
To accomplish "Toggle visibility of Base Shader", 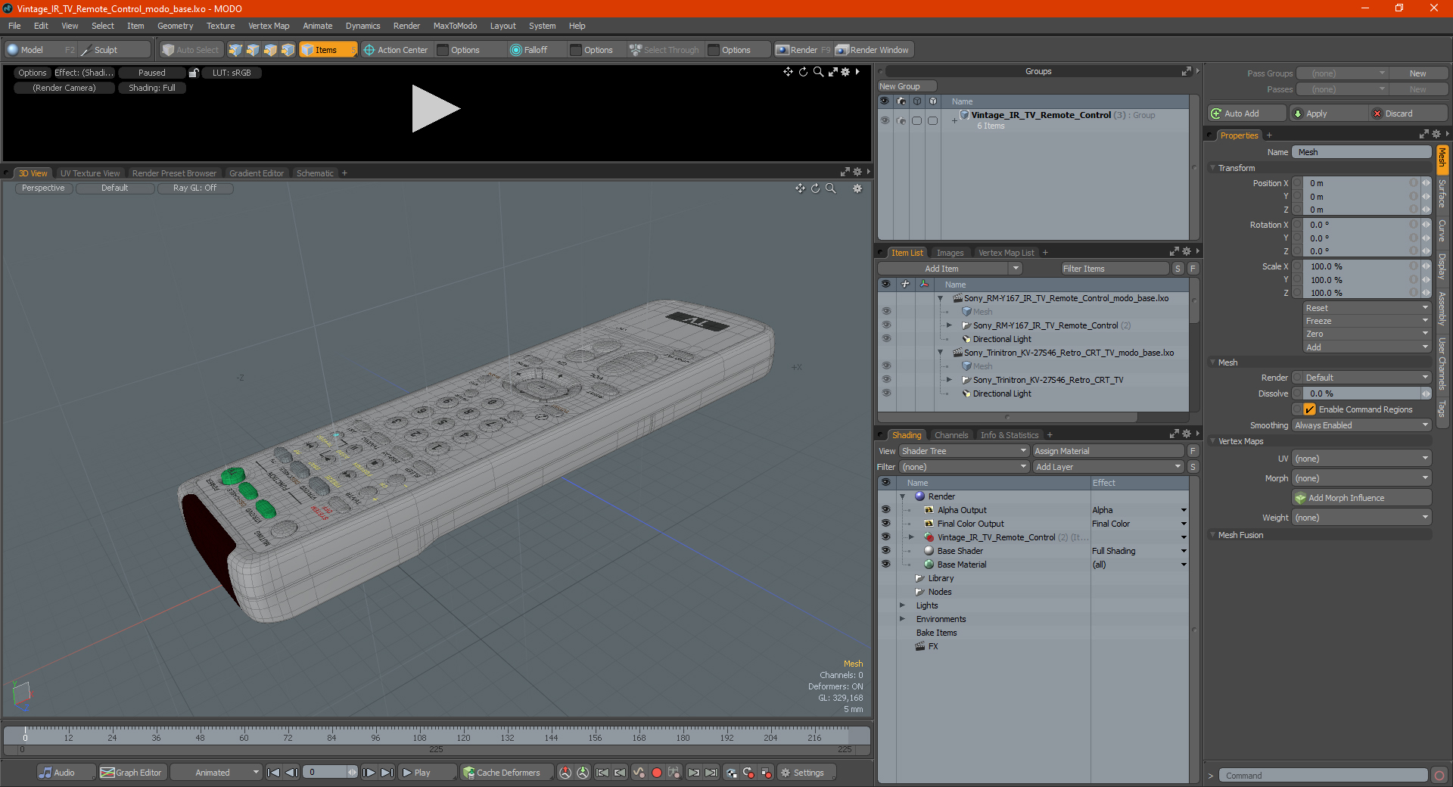I will pos(885,551).
